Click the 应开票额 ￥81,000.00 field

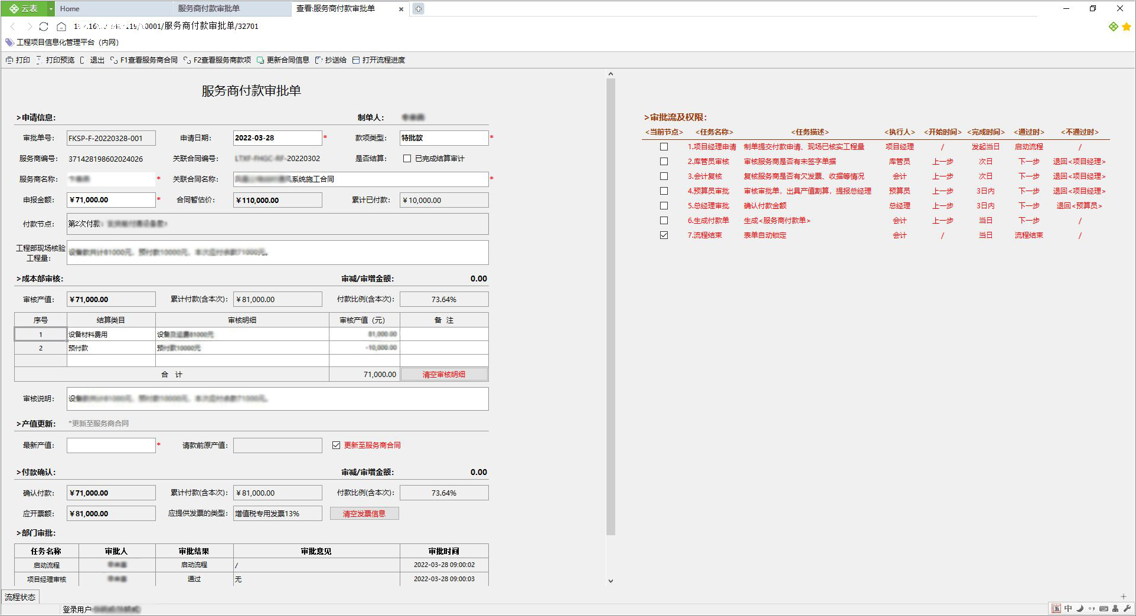[x=111, y=514]
